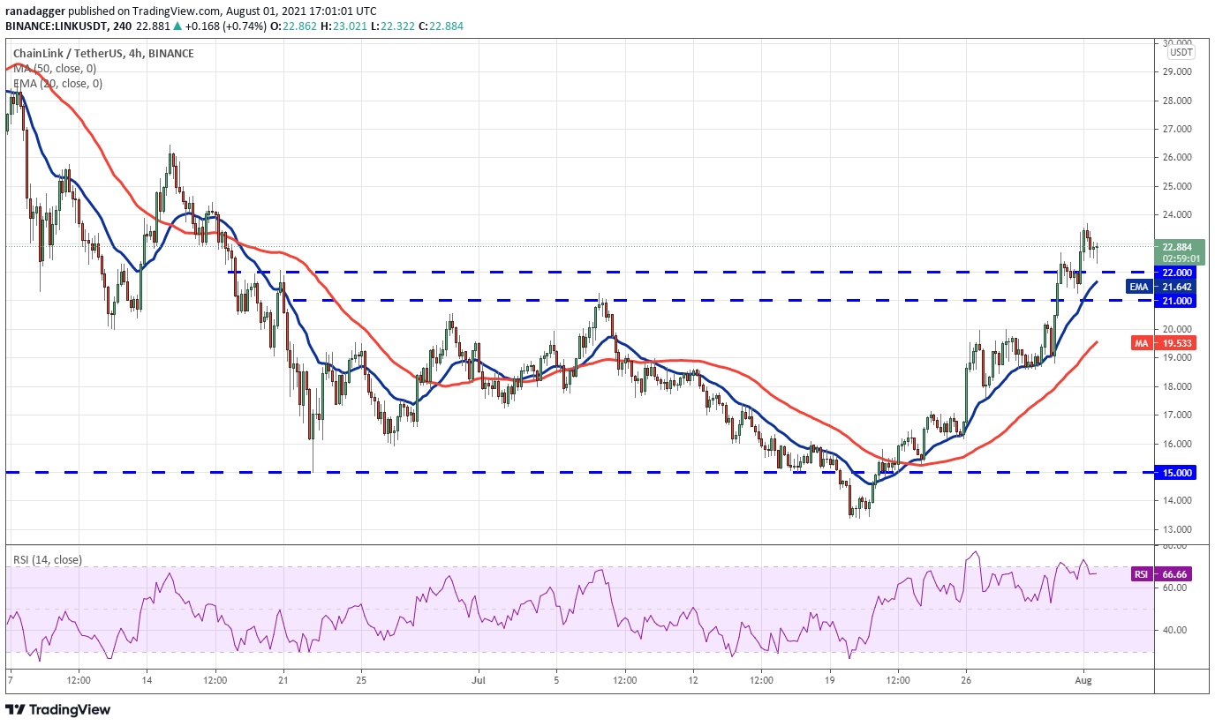Click the Jul marker on time axis

point(479,681)
